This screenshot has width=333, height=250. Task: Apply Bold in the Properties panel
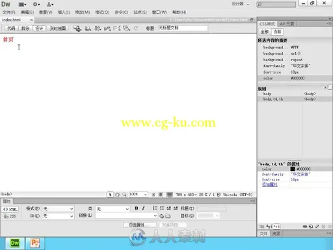137,208
